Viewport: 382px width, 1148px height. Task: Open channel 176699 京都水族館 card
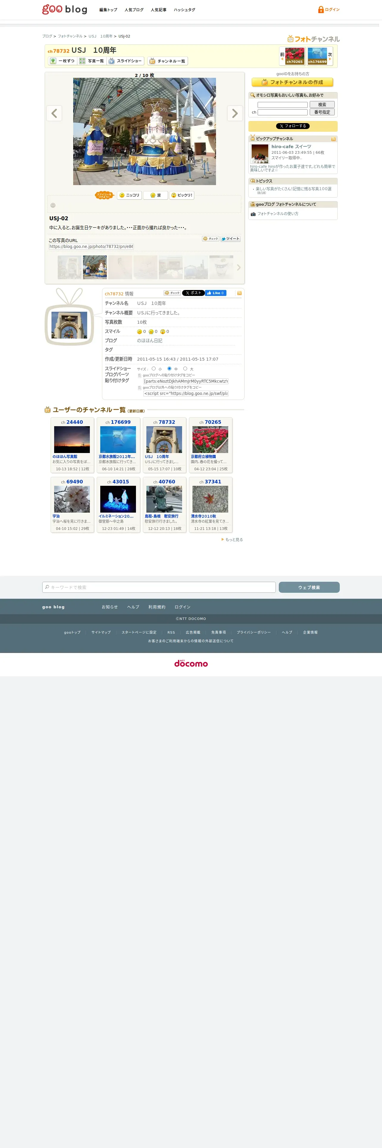coord(118,445)
